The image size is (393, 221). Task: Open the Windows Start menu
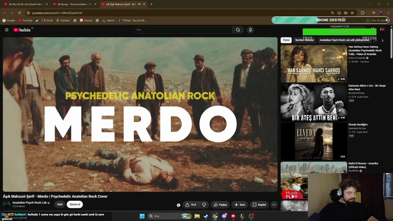tap(142, 216)
